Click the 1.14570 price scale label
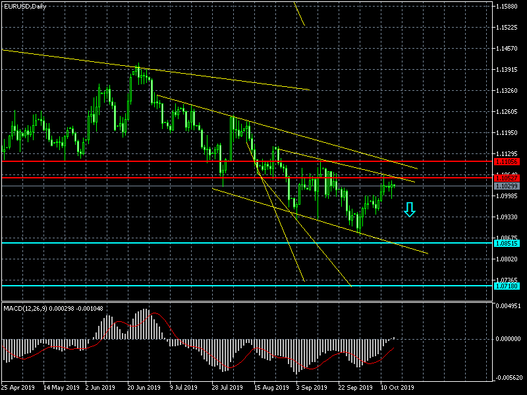Viewport: 527px width, 395px height. (507, 49)
